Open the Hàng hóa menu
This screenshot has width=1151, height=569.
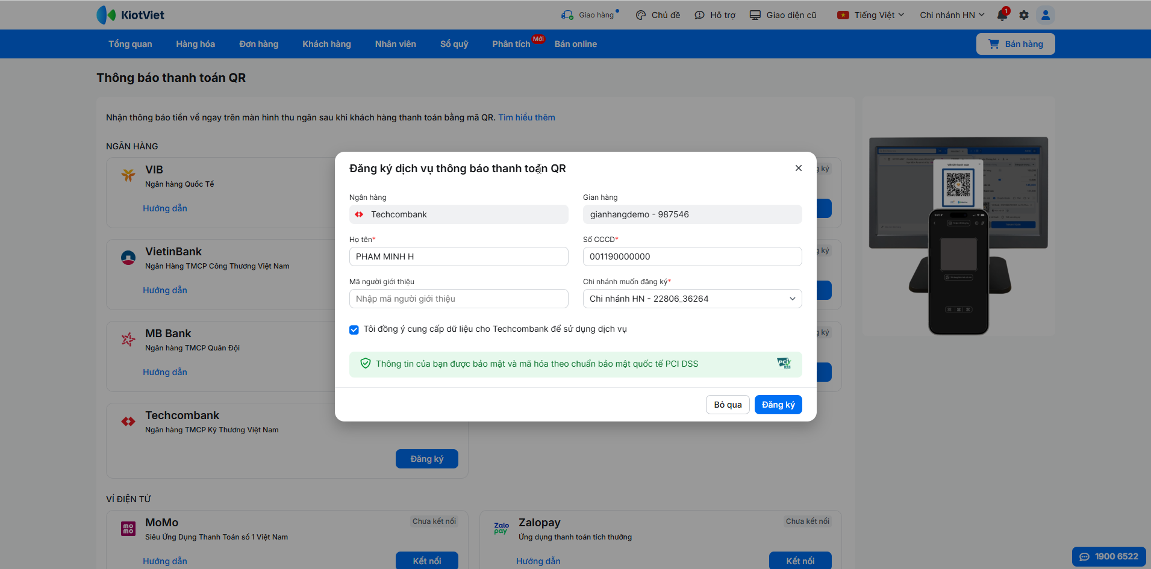(x=195, y=44)
